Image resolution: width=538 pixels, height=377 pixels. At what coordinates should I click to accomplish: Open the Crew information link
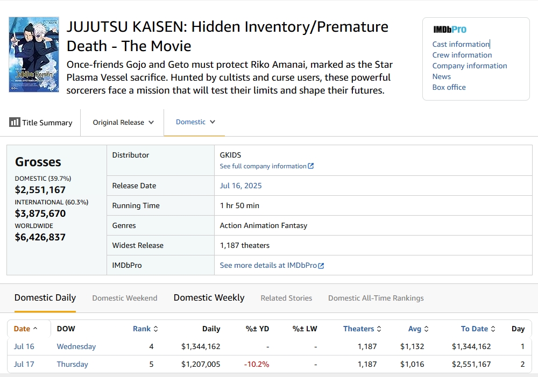(x=462, y=55)
